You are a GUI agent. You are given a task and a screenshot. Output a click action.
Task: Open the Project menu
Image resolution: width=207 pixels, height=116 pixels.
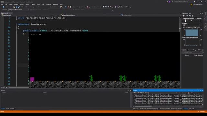[x=16, y=4]
